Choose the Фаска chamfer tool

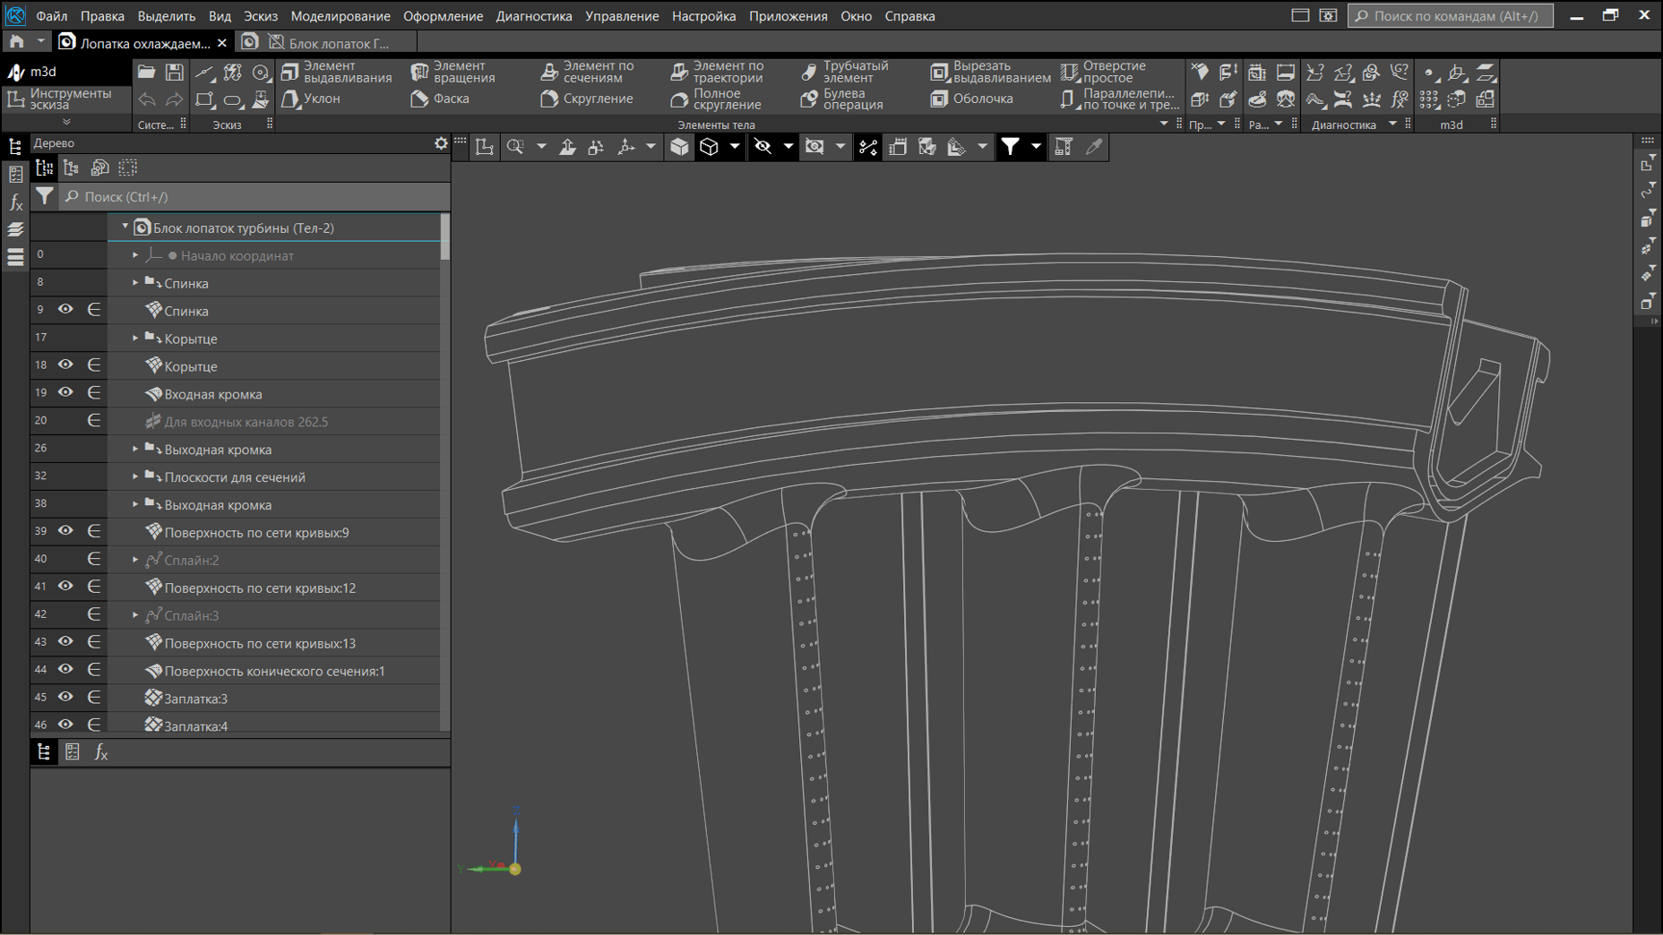(x=440, y=99)
